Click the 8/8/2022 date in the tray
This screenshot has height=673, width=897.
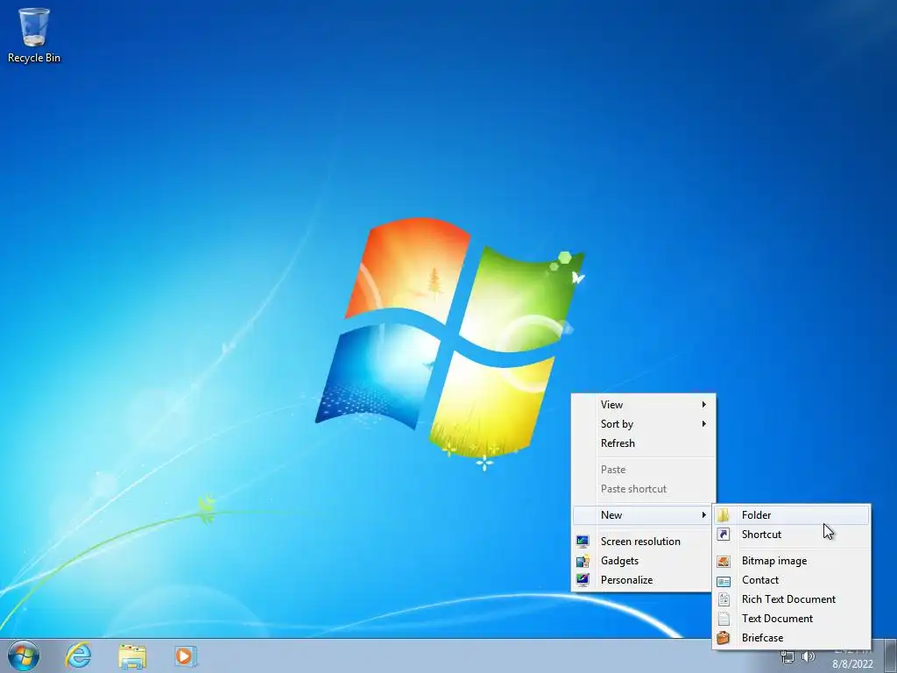pyautogui.click(x=852, y=664)
